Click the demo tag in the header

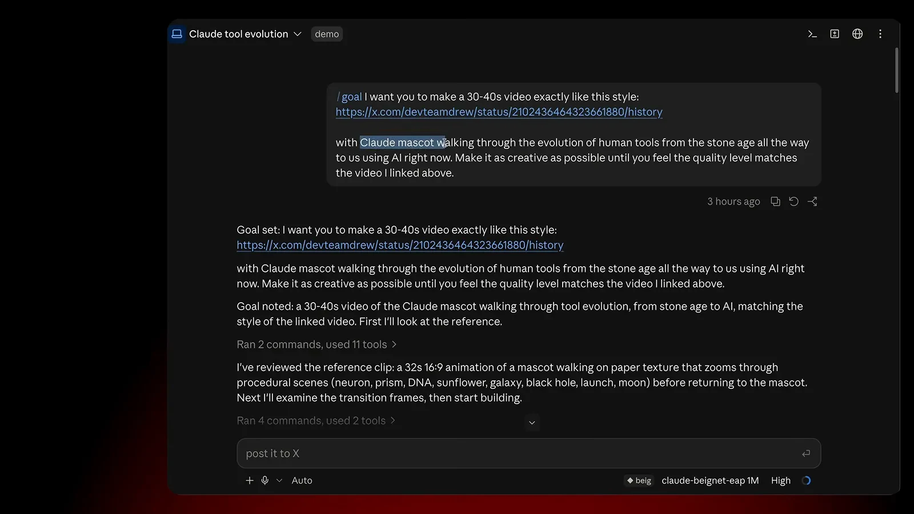(x=327, y=34)
